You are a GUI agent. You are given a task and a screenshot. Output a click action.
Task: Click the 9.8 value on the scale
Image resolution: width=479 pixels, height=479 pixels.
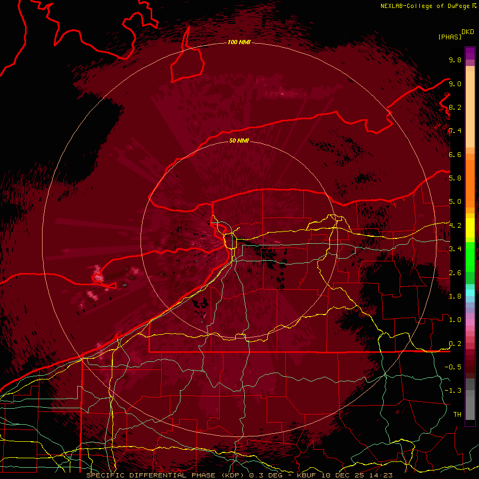coord(455,60)
